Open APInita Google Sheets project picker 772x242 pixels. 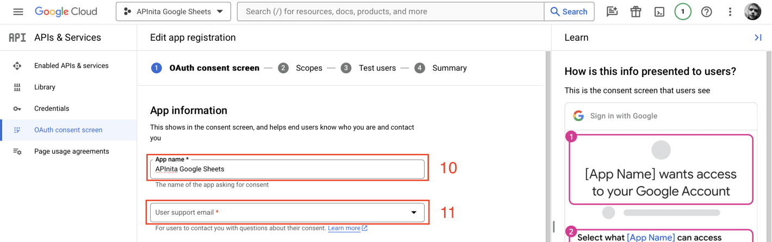[x=173, y=11]
